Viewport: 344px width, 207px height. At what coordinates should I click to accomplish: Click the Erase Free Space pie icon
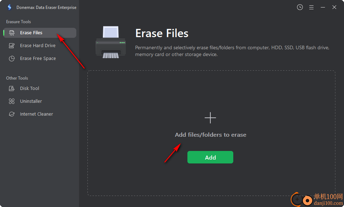tap(11, 59)
